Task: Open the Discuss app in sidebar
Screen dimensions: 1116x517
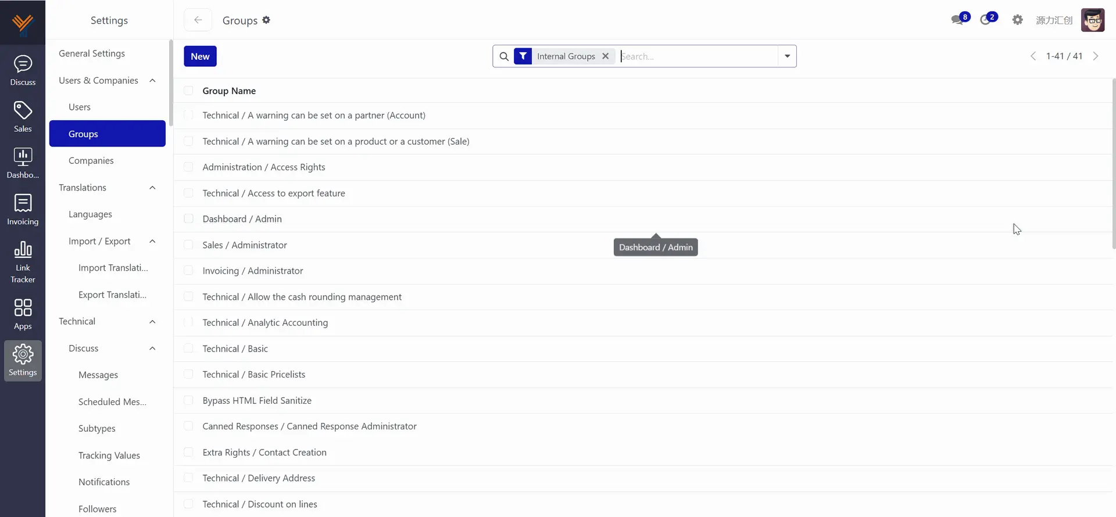Action: [x=23, y=70]
